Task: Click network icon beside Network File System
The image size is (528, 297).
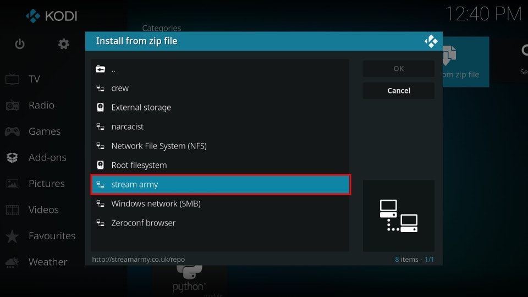Action: click(x=100, y=146)
